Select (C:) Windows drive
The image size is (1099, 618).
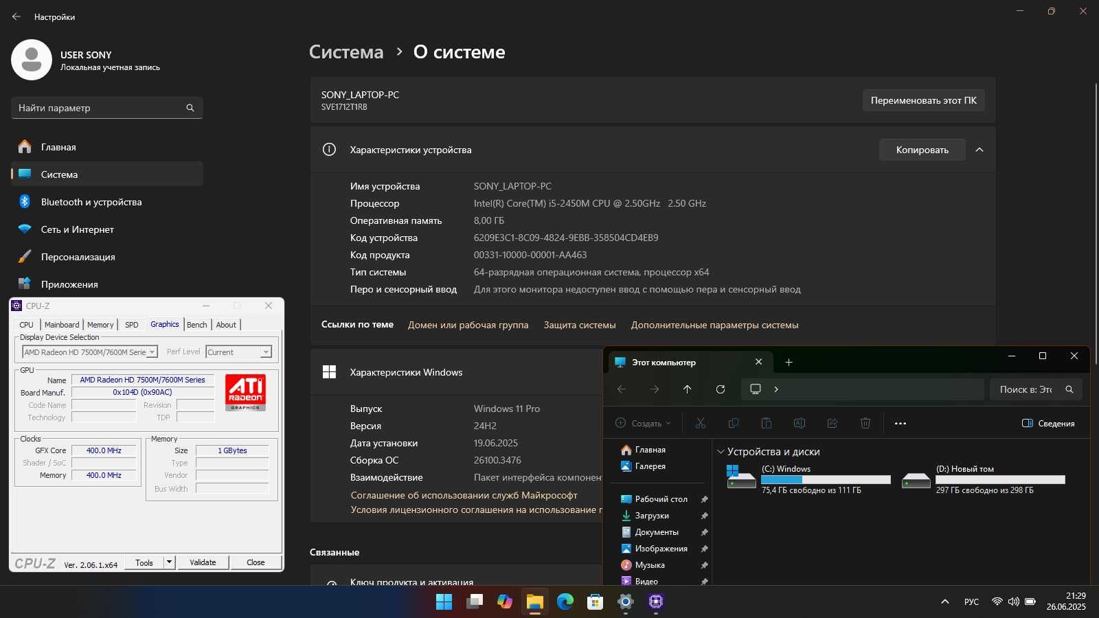[x=808, y=479]
